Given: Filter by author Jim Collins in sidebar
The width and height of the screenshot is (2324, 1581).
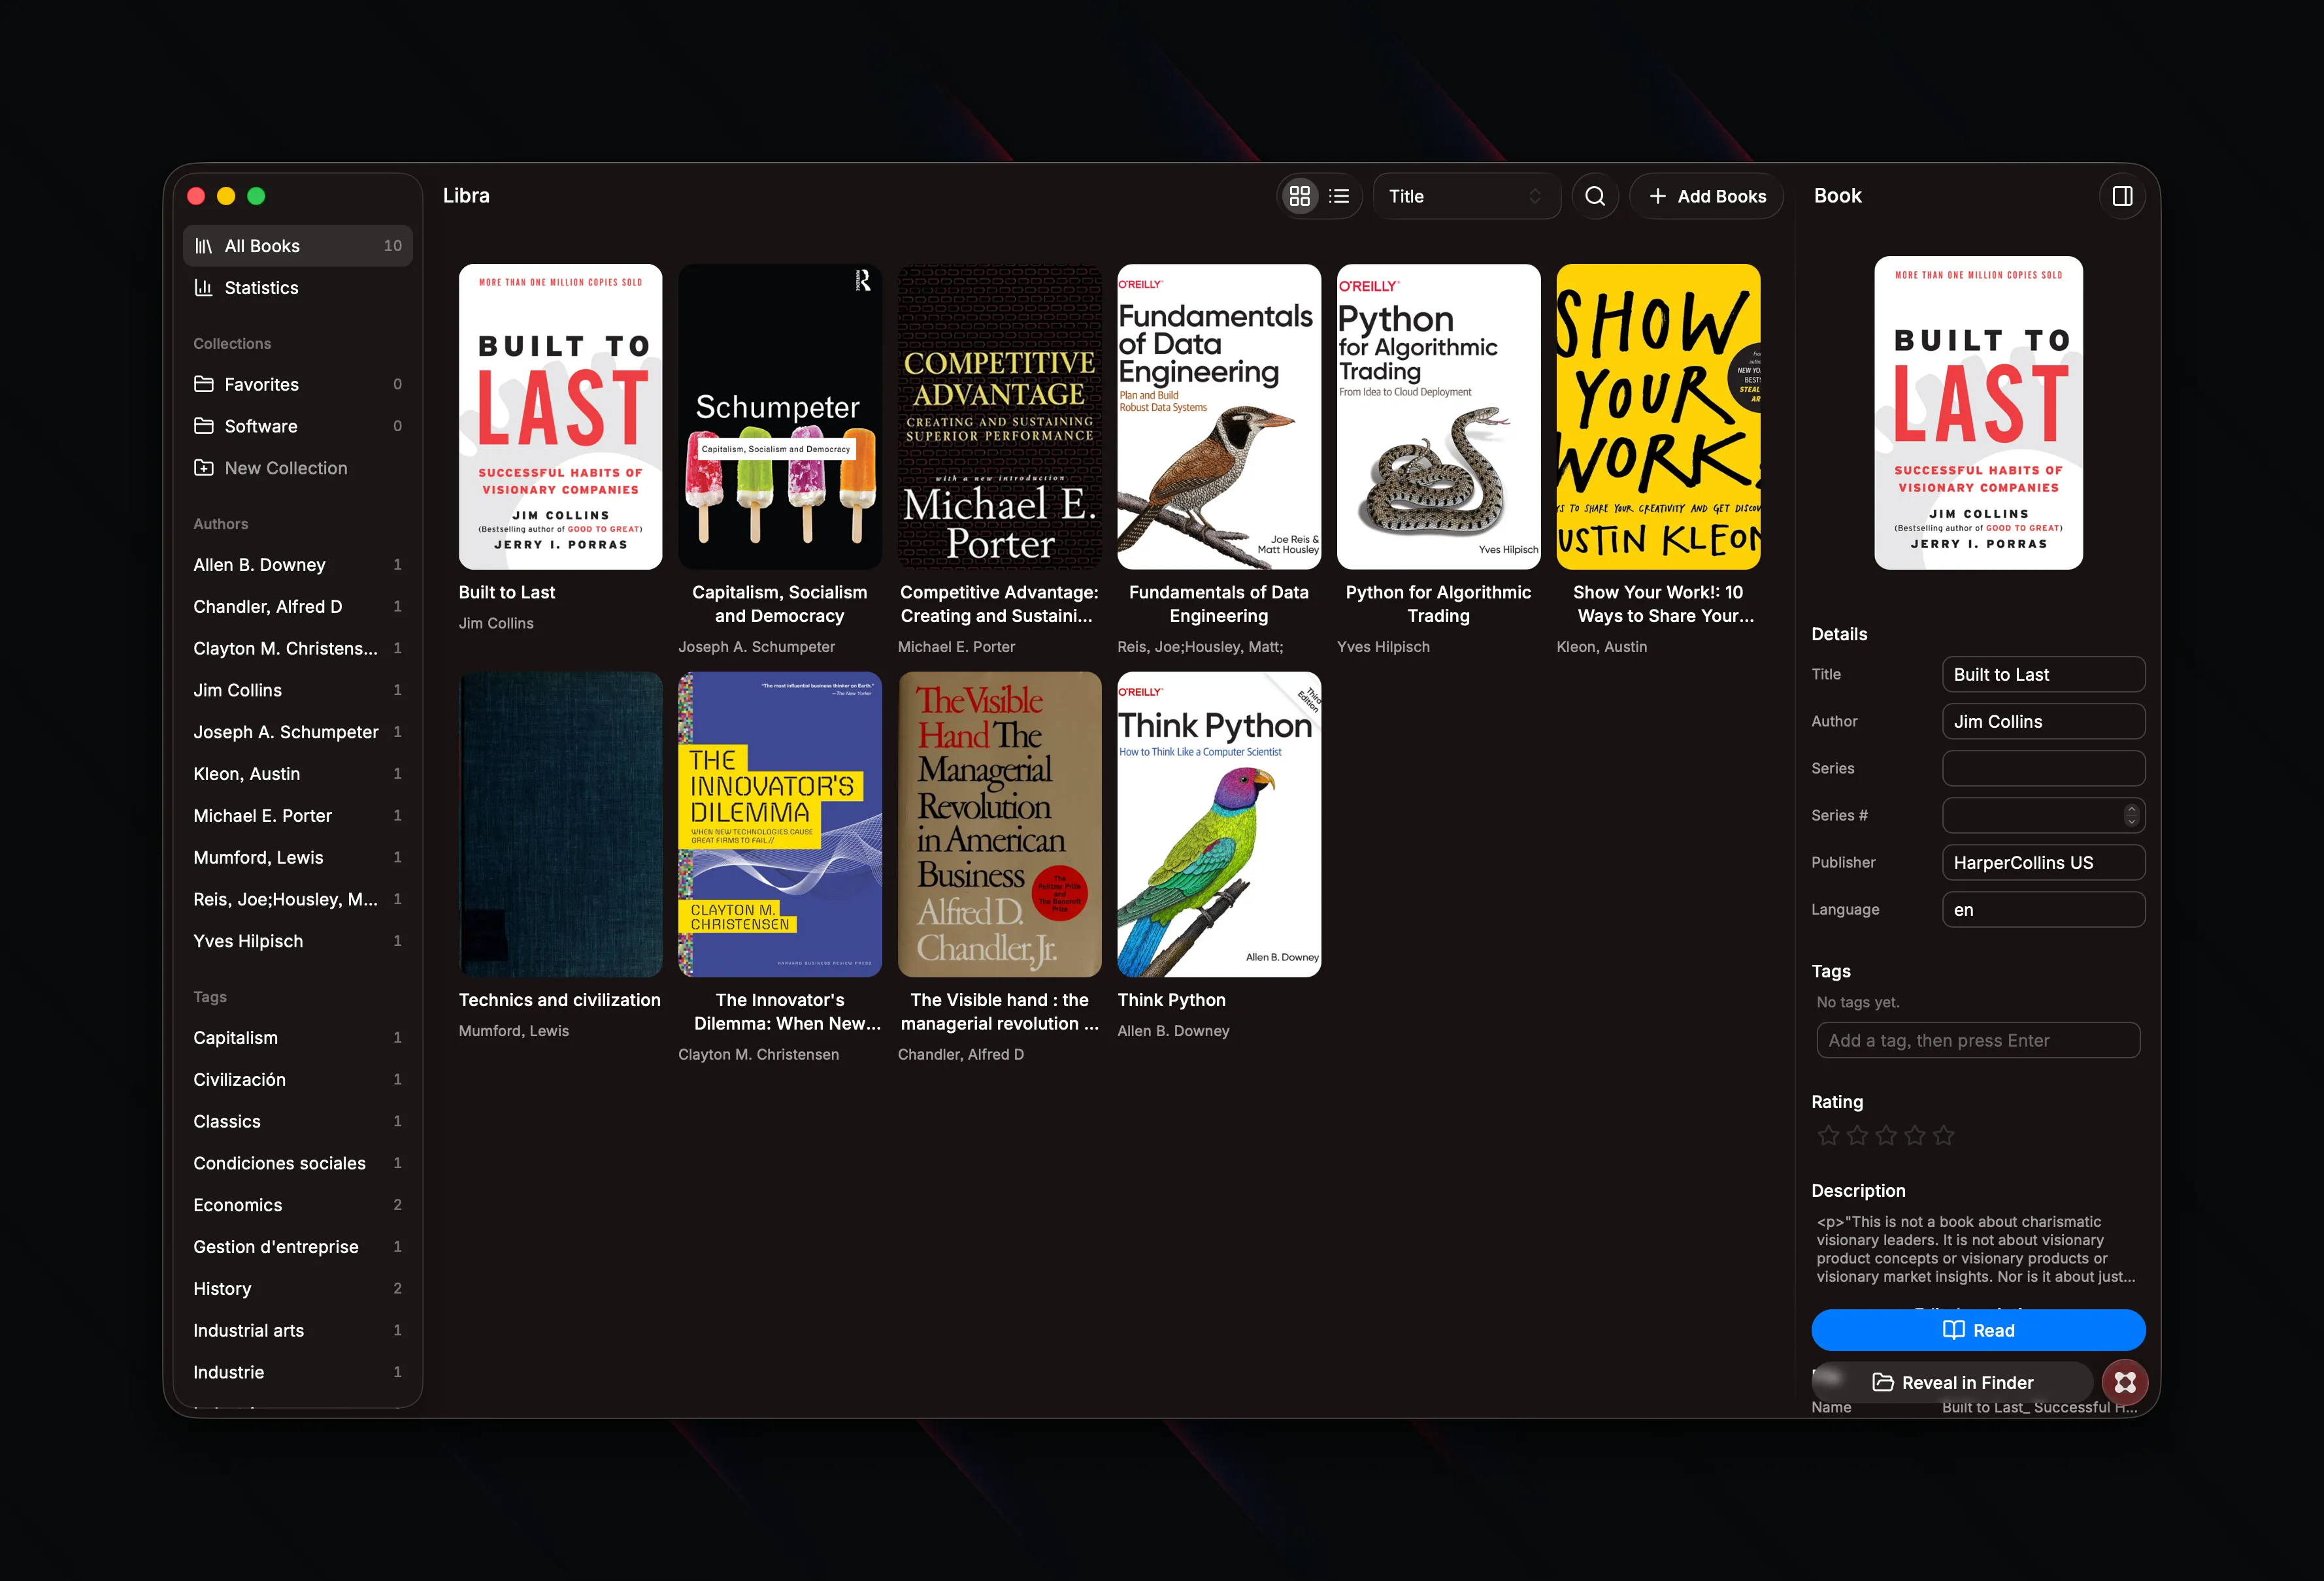Looking at the screenshot, I should click(x=298, y=691).
